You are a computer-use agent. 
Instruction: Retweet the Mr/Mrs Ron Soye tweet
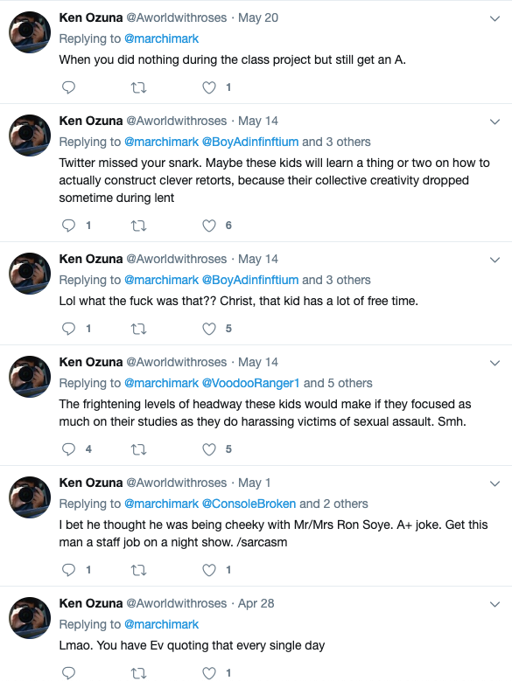tap(138, 570)
